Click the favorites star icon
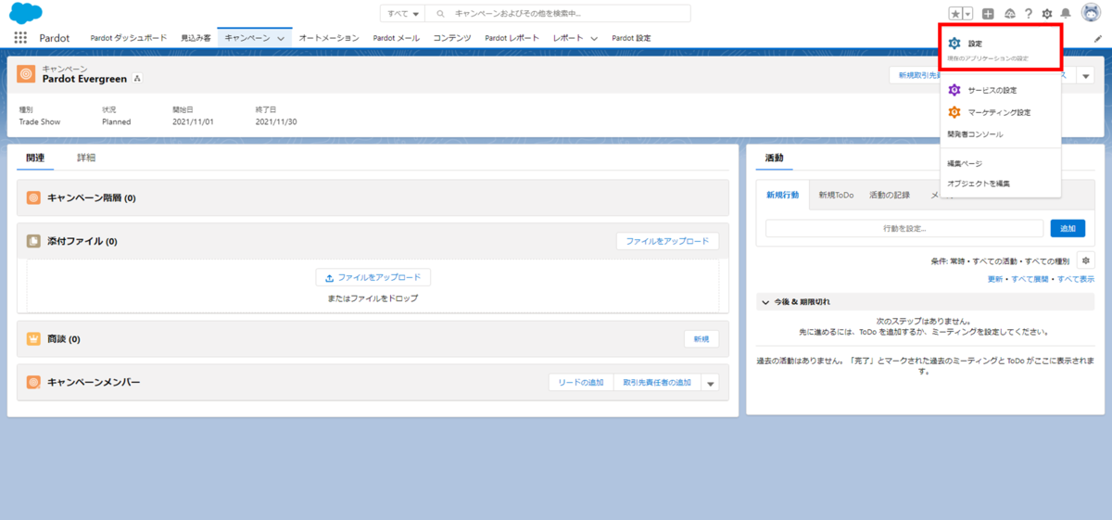This screenshot has width=1112, height=520. [x=955, y=14]
